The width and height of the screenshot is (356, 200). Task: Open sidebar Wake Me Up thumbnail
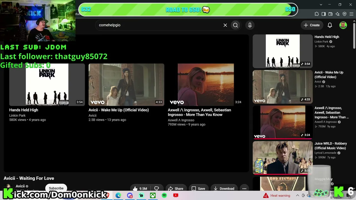point(283,87)
